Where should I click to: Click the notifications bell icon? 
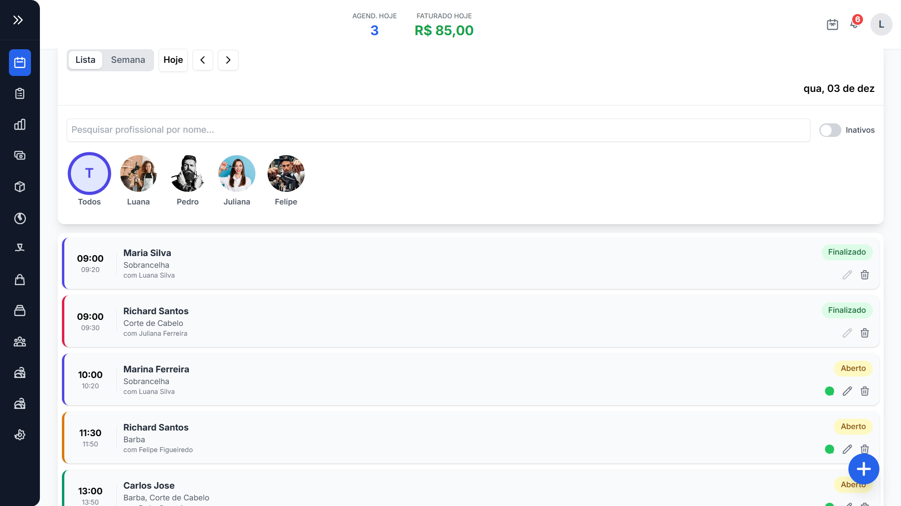pyautogui.click(x=854, y=24)
